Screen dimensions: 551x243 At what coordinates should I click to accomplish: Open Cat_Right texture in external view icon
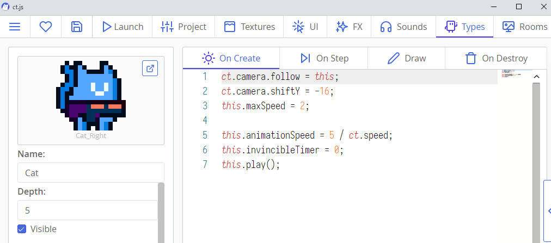[x=150, y=68]
